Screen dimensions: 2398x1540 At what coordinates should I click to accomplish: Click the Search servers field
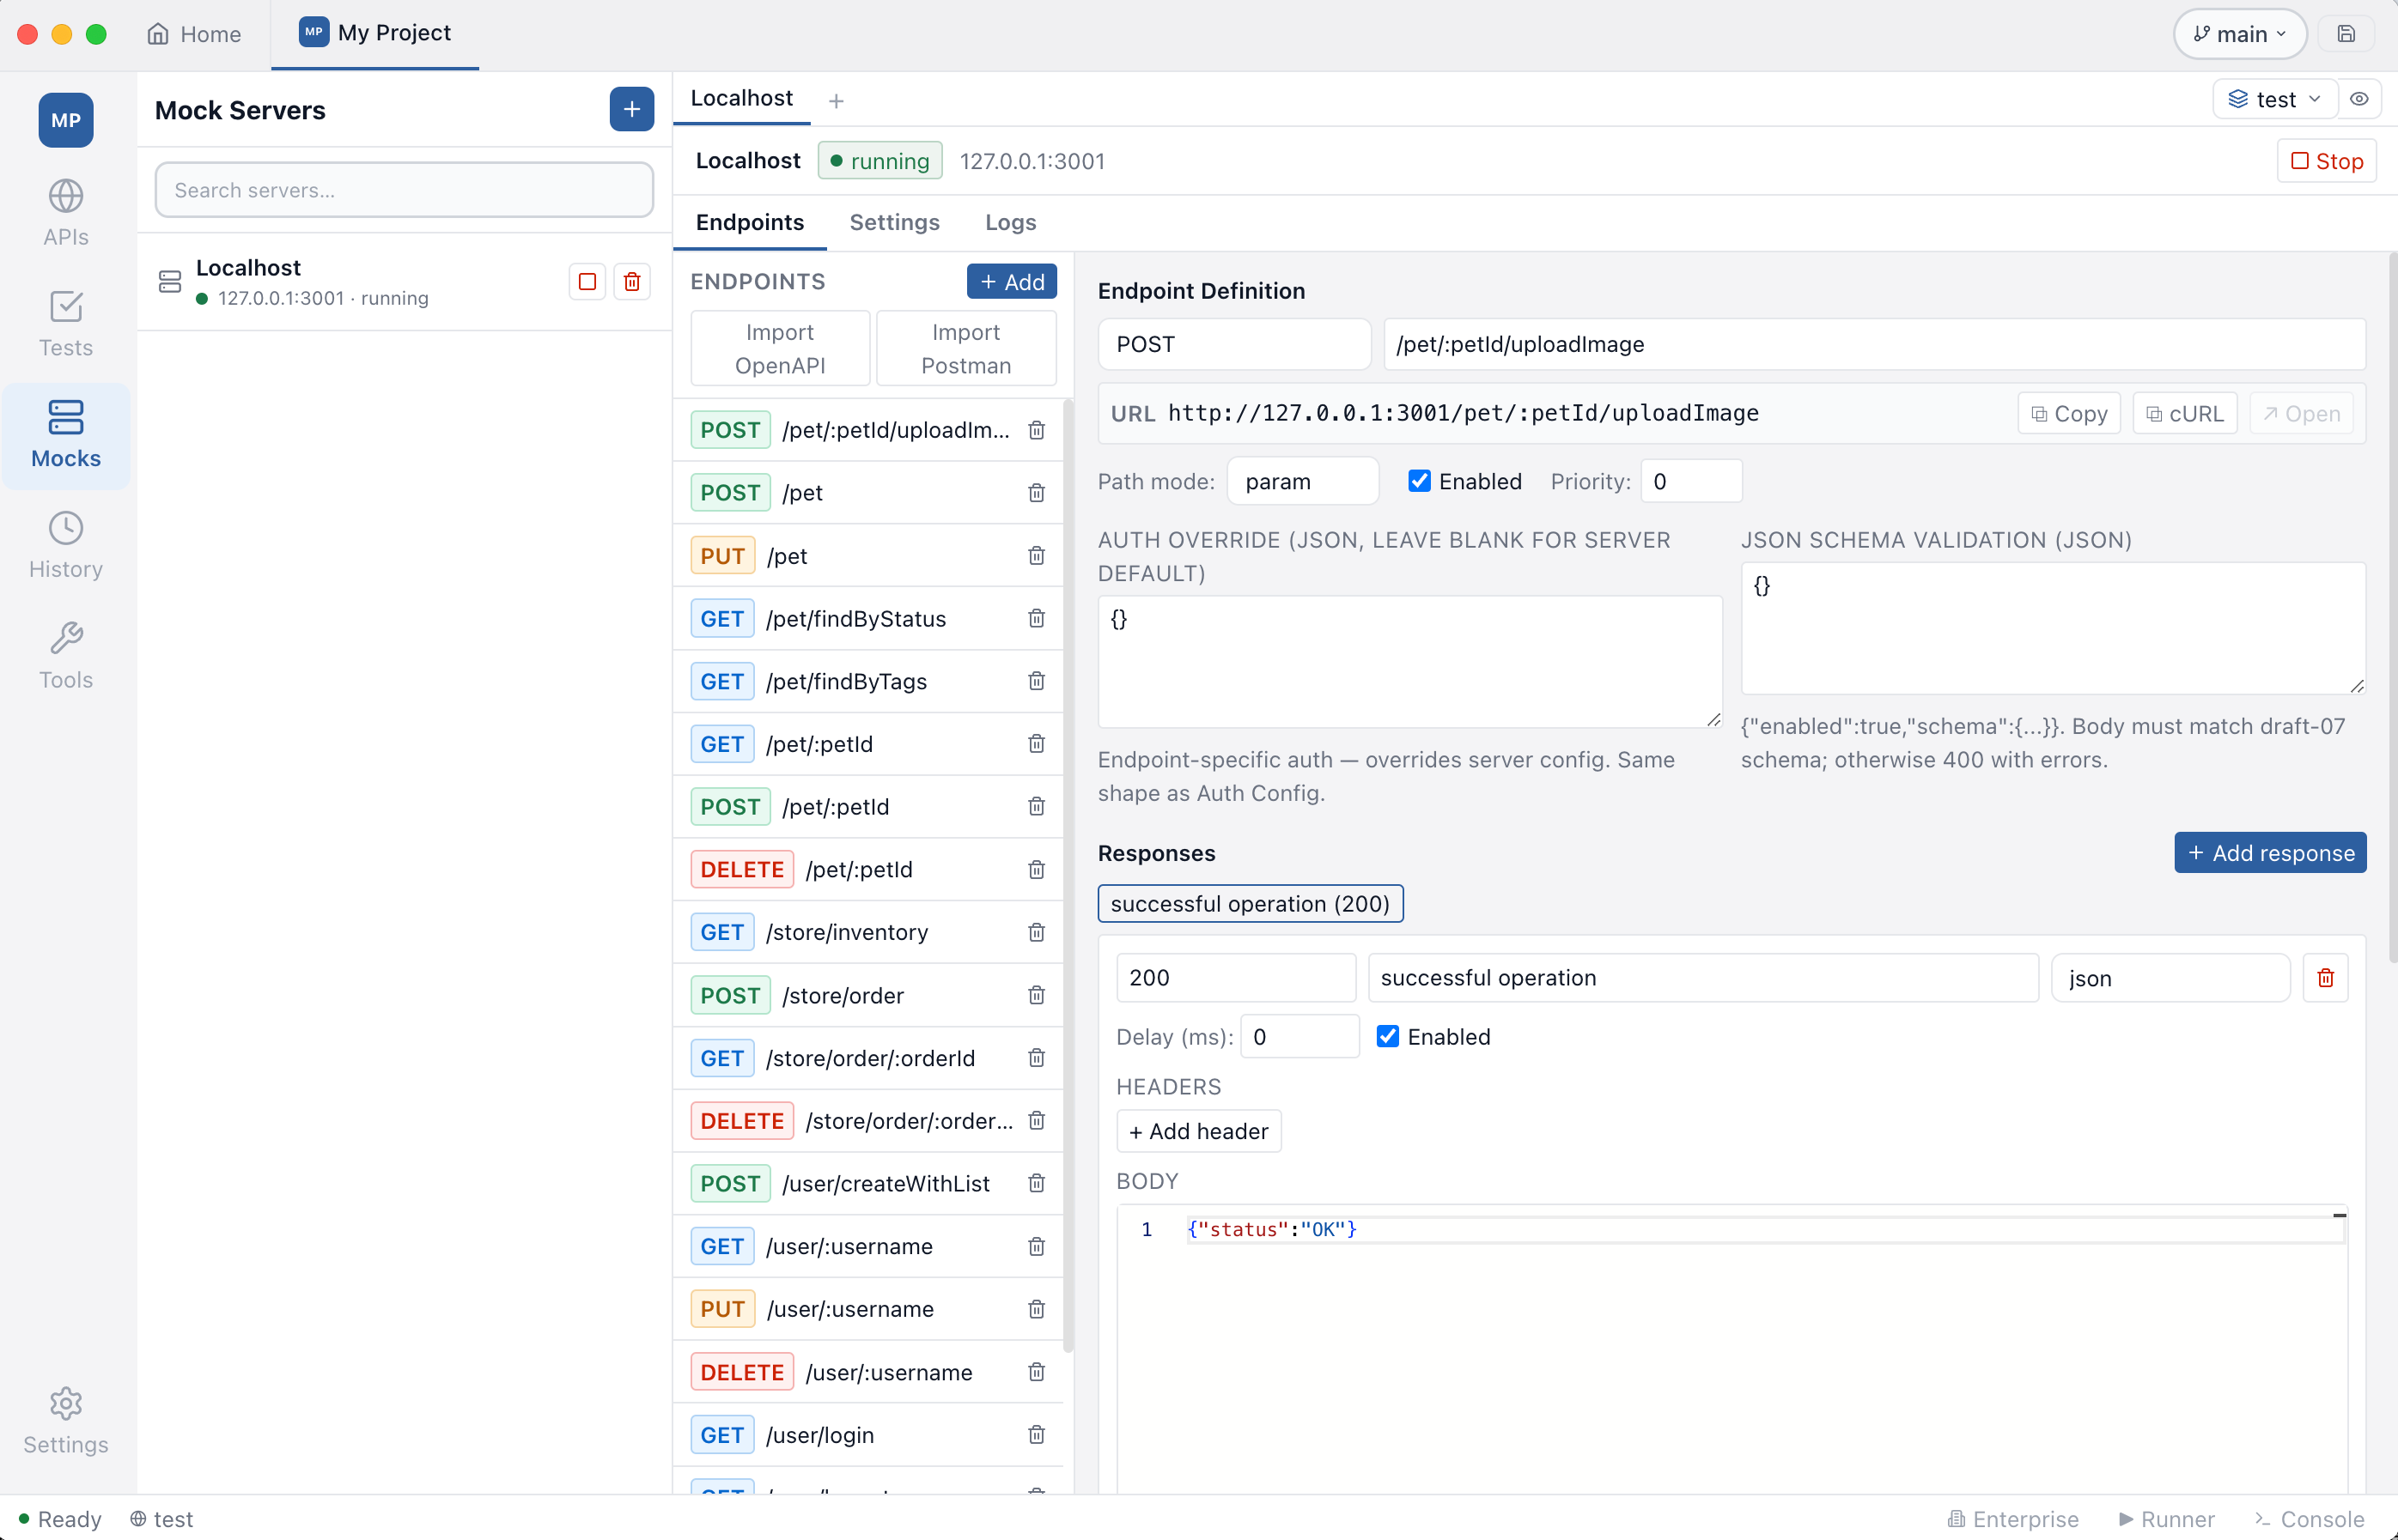405,190
